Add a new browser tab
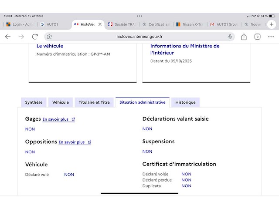The image size is (279, 209). click(x=272, y=24)
